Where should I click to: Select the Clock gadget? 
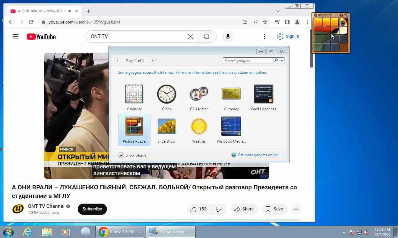click(x=166, y=97)
